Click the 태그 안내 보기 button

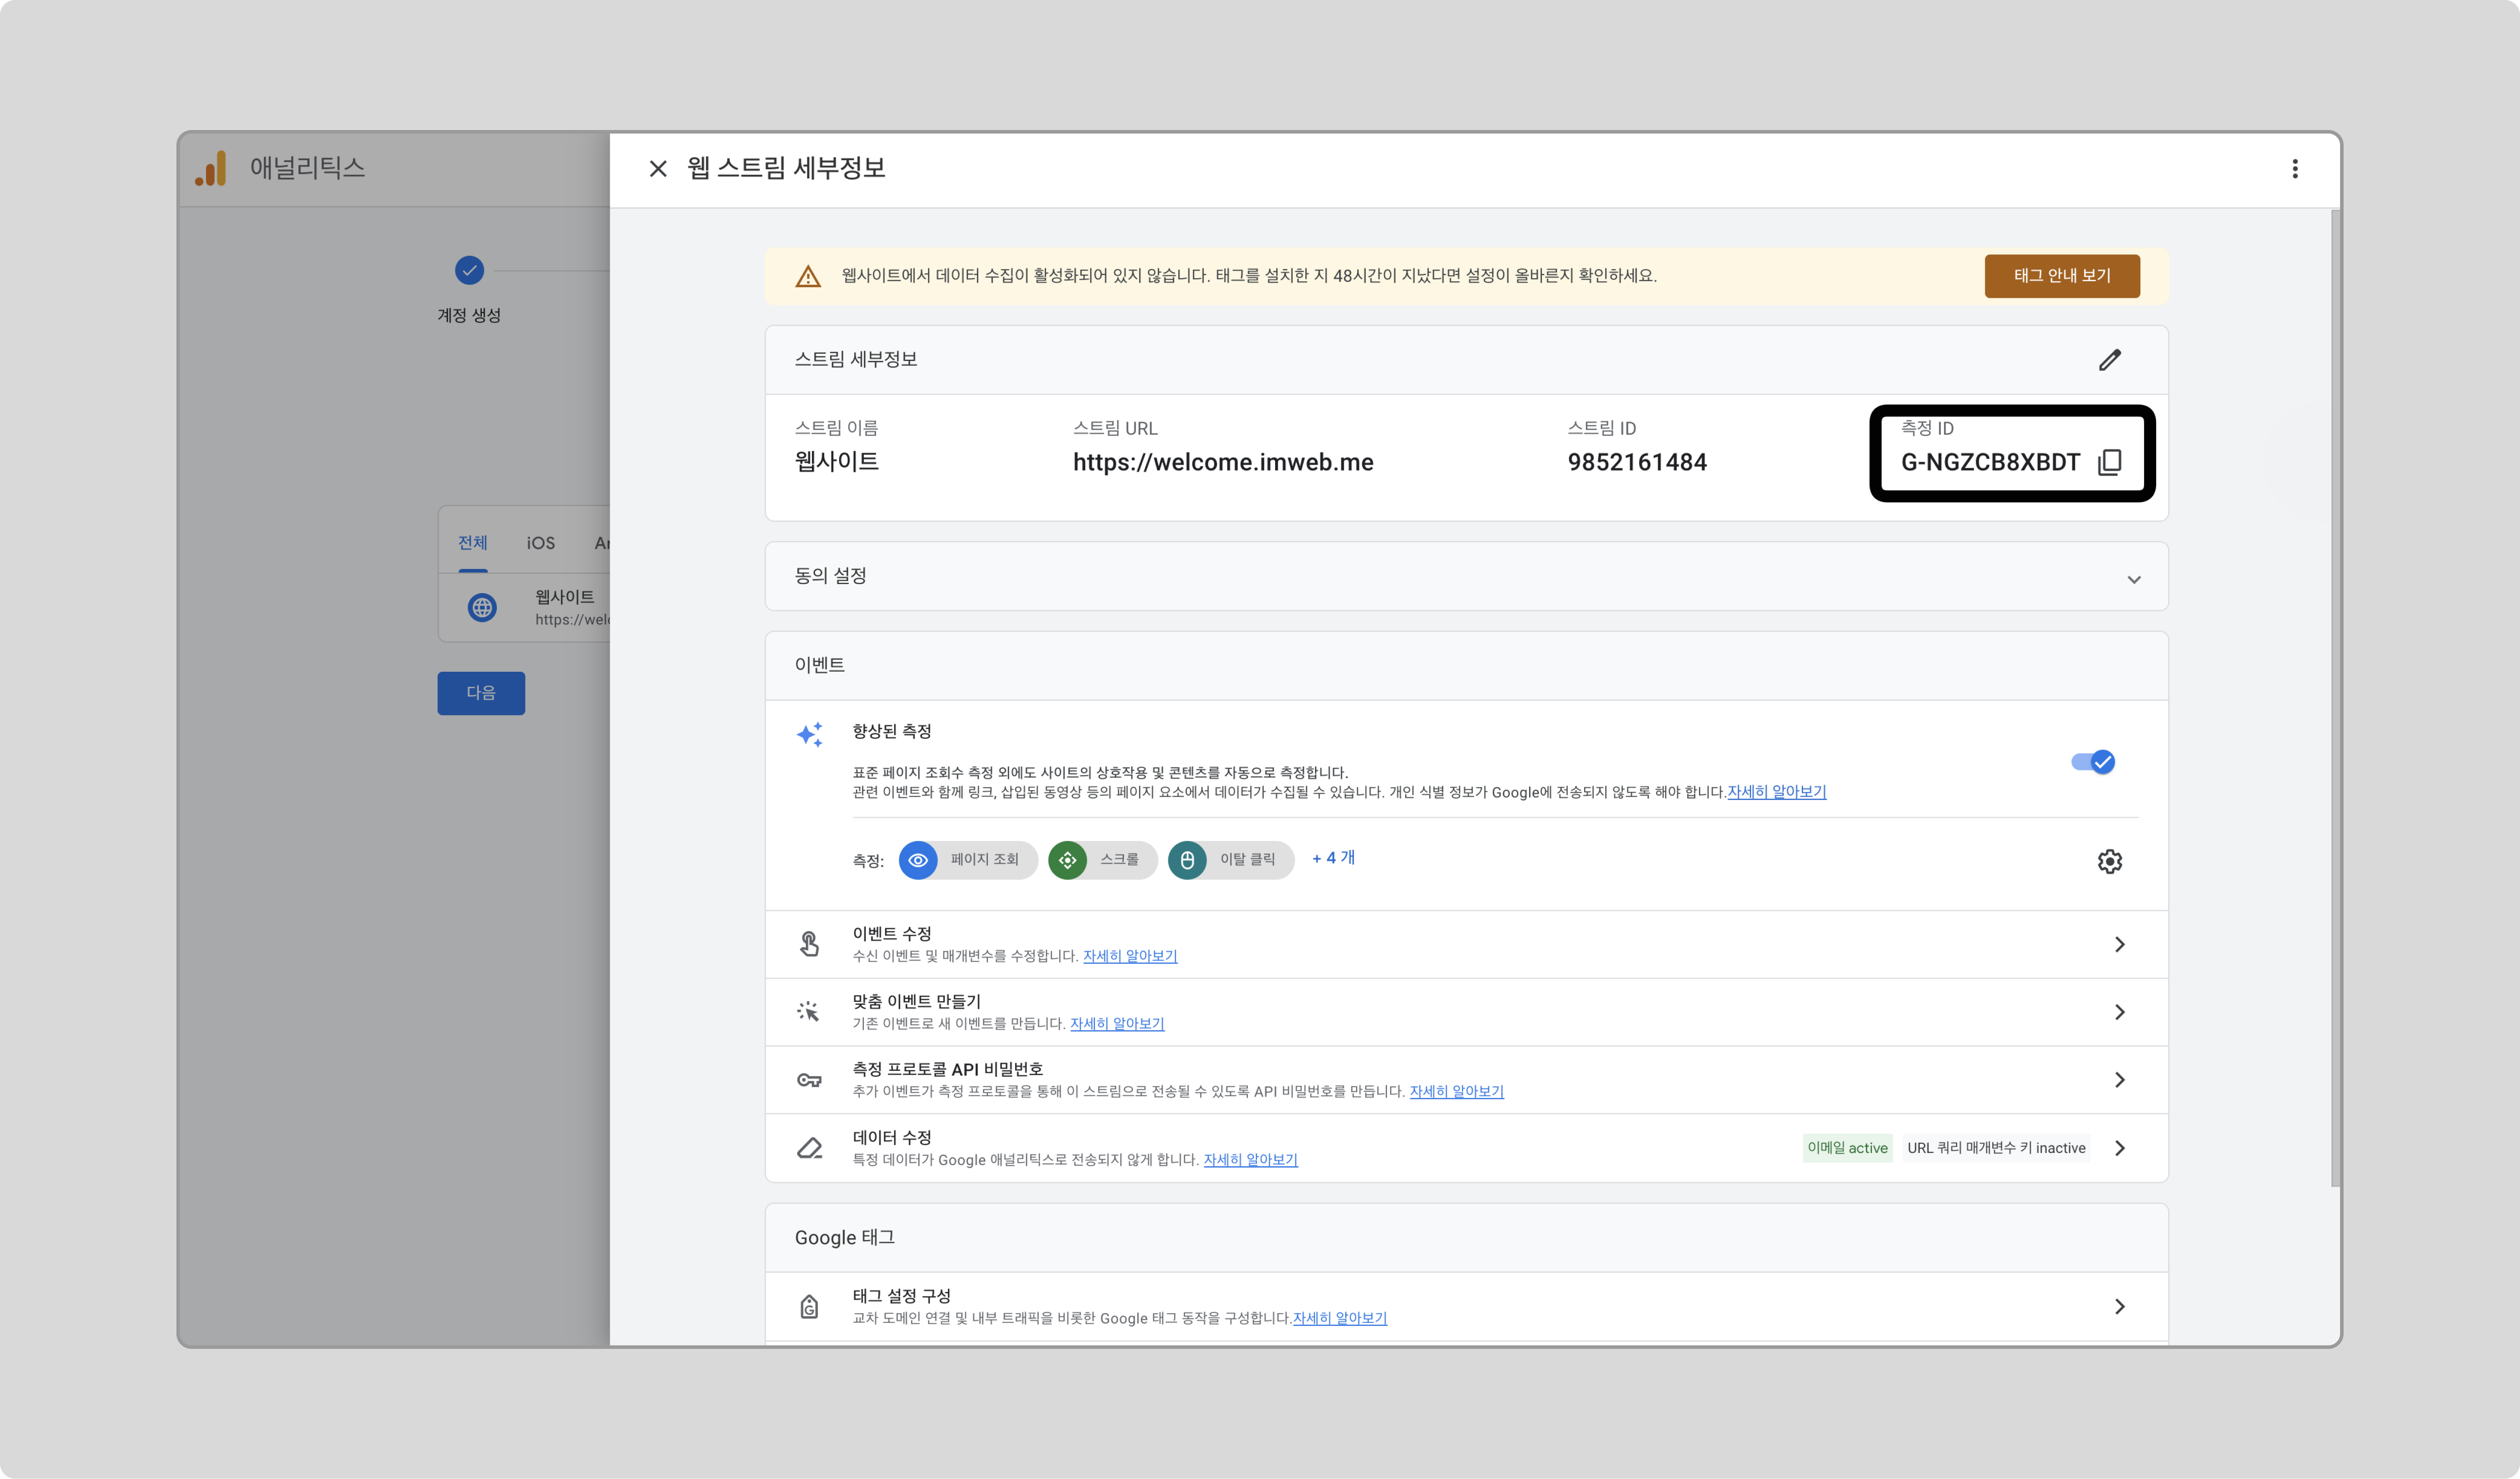click(x=2061, y=276)
